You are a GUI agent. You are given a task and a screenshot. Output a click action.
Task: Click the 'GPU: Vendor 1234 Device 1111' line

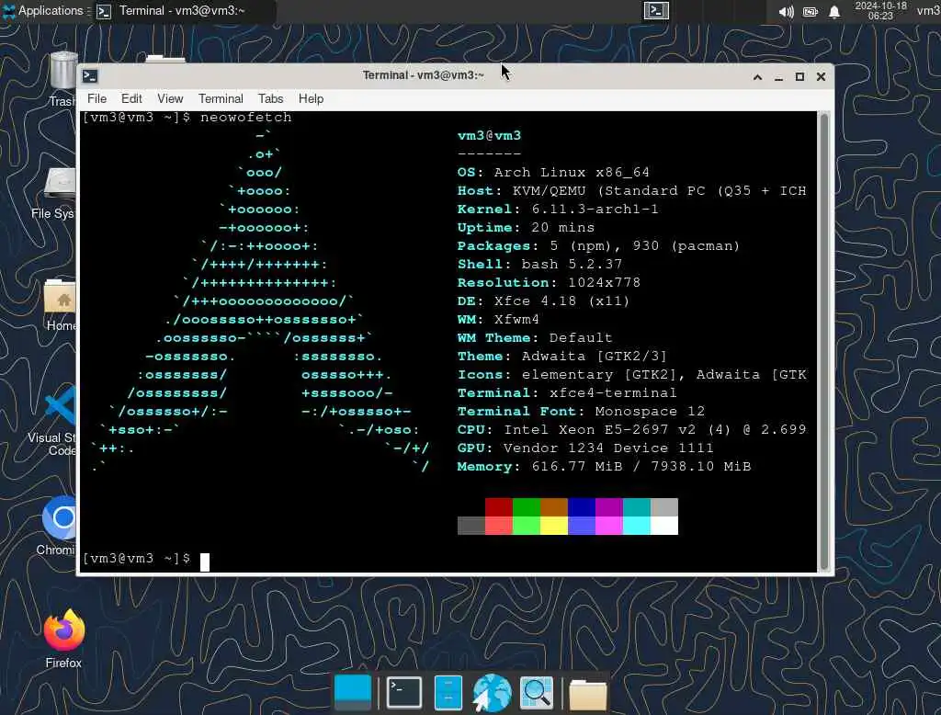click(x=585, y=448)
